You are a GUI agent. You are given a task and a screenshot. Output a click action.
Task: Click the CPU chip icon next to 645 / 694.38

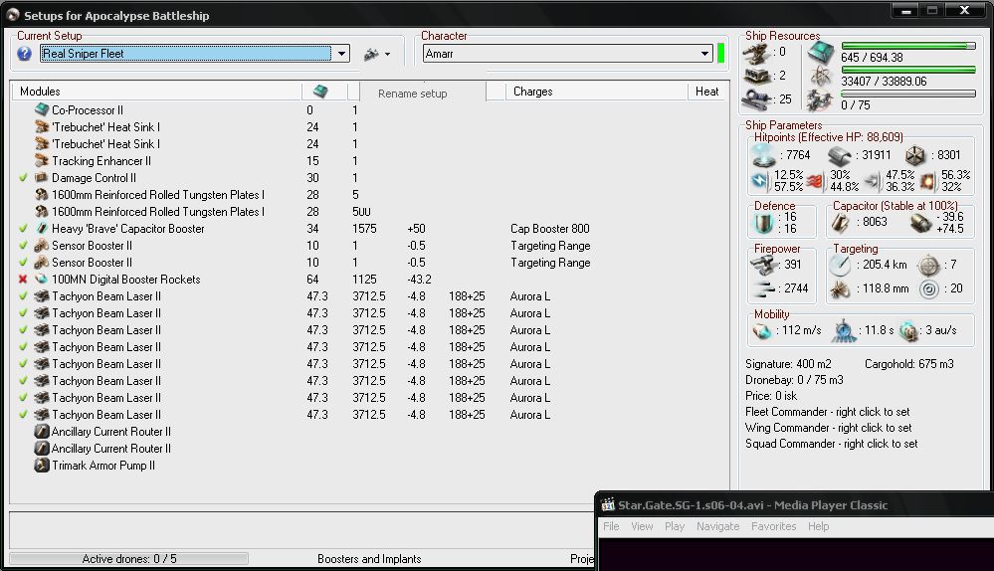coord(821,53)
